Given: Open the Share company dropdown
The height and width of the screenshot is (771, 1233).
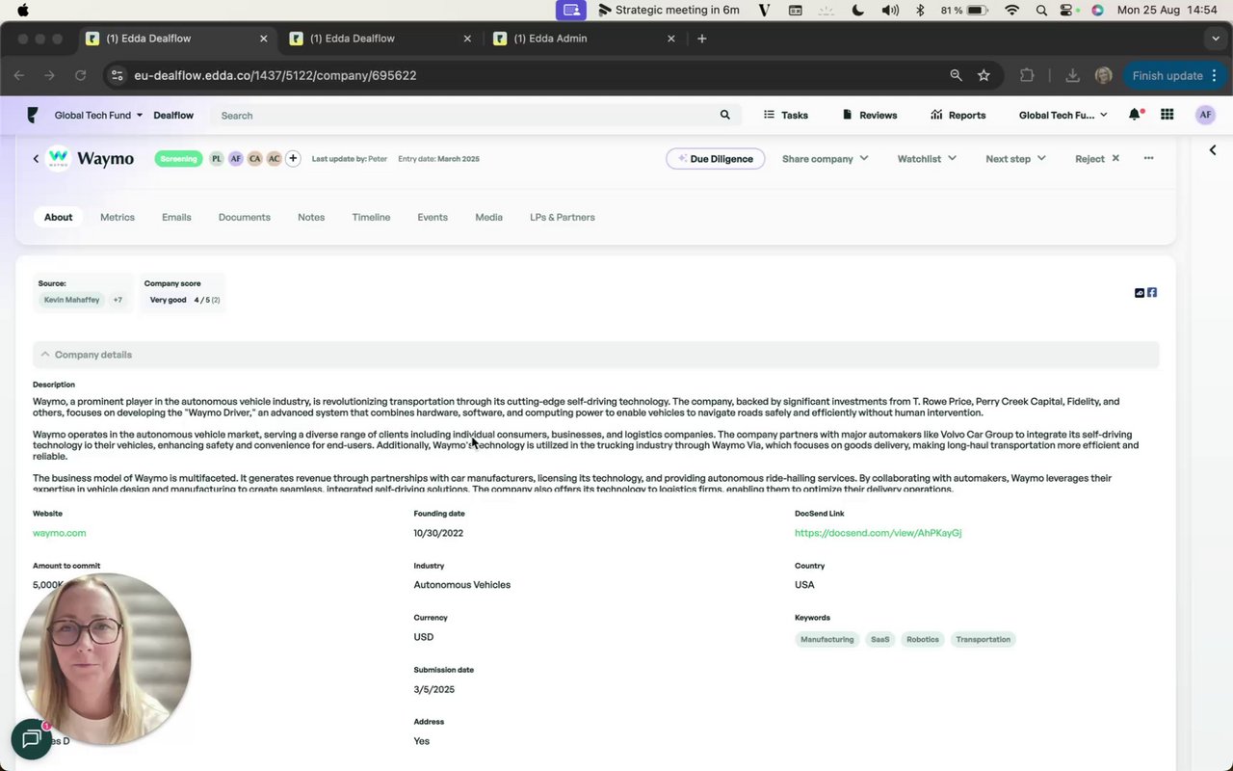Looking at the screenshot, I should pyautogui.click(x=826, y=159).
